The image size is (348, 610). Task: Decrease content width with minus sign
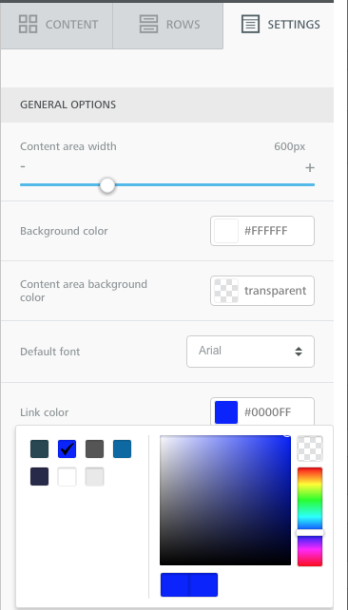click(x=24, y=167)
